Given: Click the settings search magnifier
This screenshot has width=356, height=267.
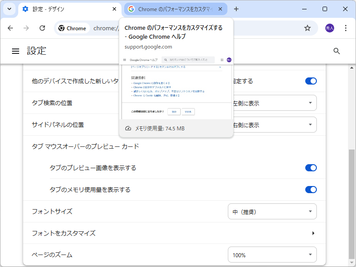Looking at the screenshot, I should coord(336,51).
